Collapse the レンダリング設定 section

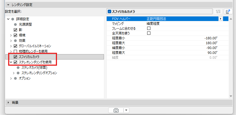(8, 5)
